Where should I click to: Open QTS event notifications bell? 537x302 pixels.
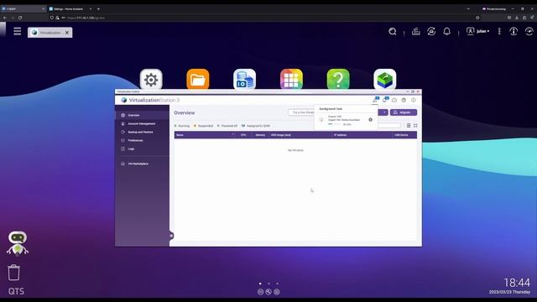(x=446, y=32)
